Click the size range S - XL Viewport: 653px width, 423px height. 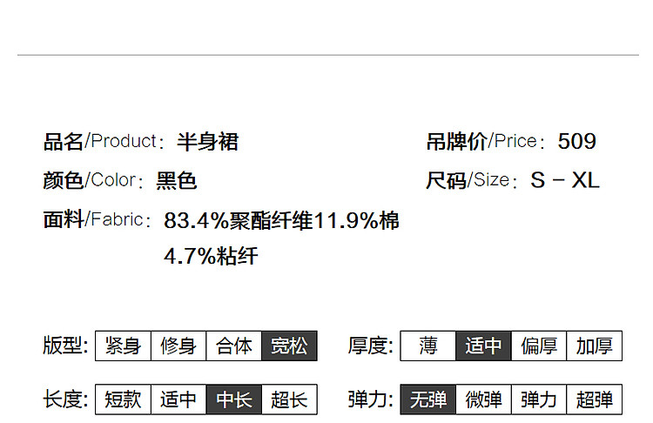point(565,180)
